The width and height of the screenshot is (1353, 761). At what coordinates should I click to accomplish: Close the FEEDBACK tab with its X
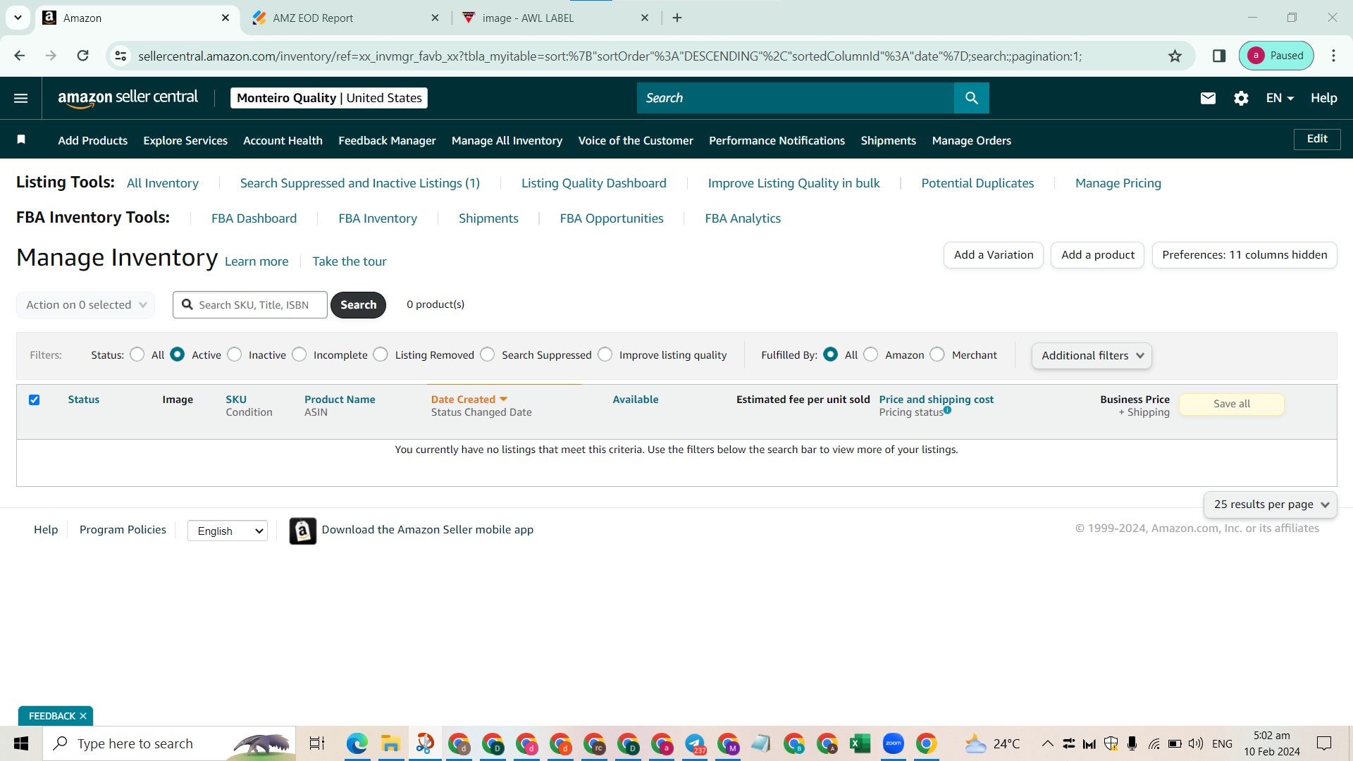coord(83,716)
